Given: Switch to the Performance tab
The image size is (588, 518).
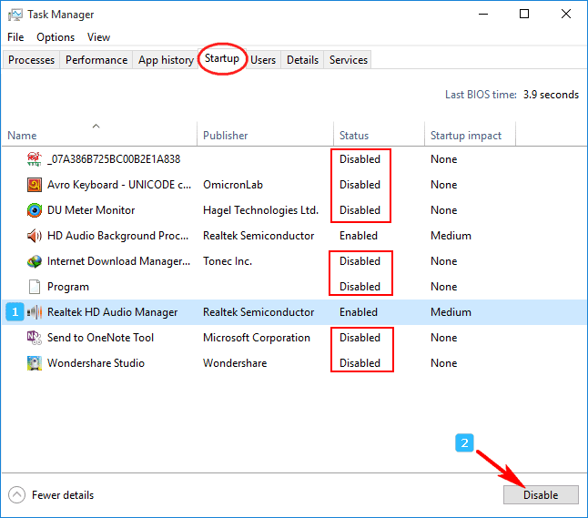Looking at the screenshot, I should [x=96, y=60].
